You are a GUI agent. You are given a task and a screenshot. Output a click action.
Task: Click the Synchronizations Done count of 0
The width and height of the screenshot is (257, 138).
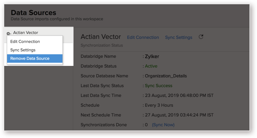pos(146,125)
